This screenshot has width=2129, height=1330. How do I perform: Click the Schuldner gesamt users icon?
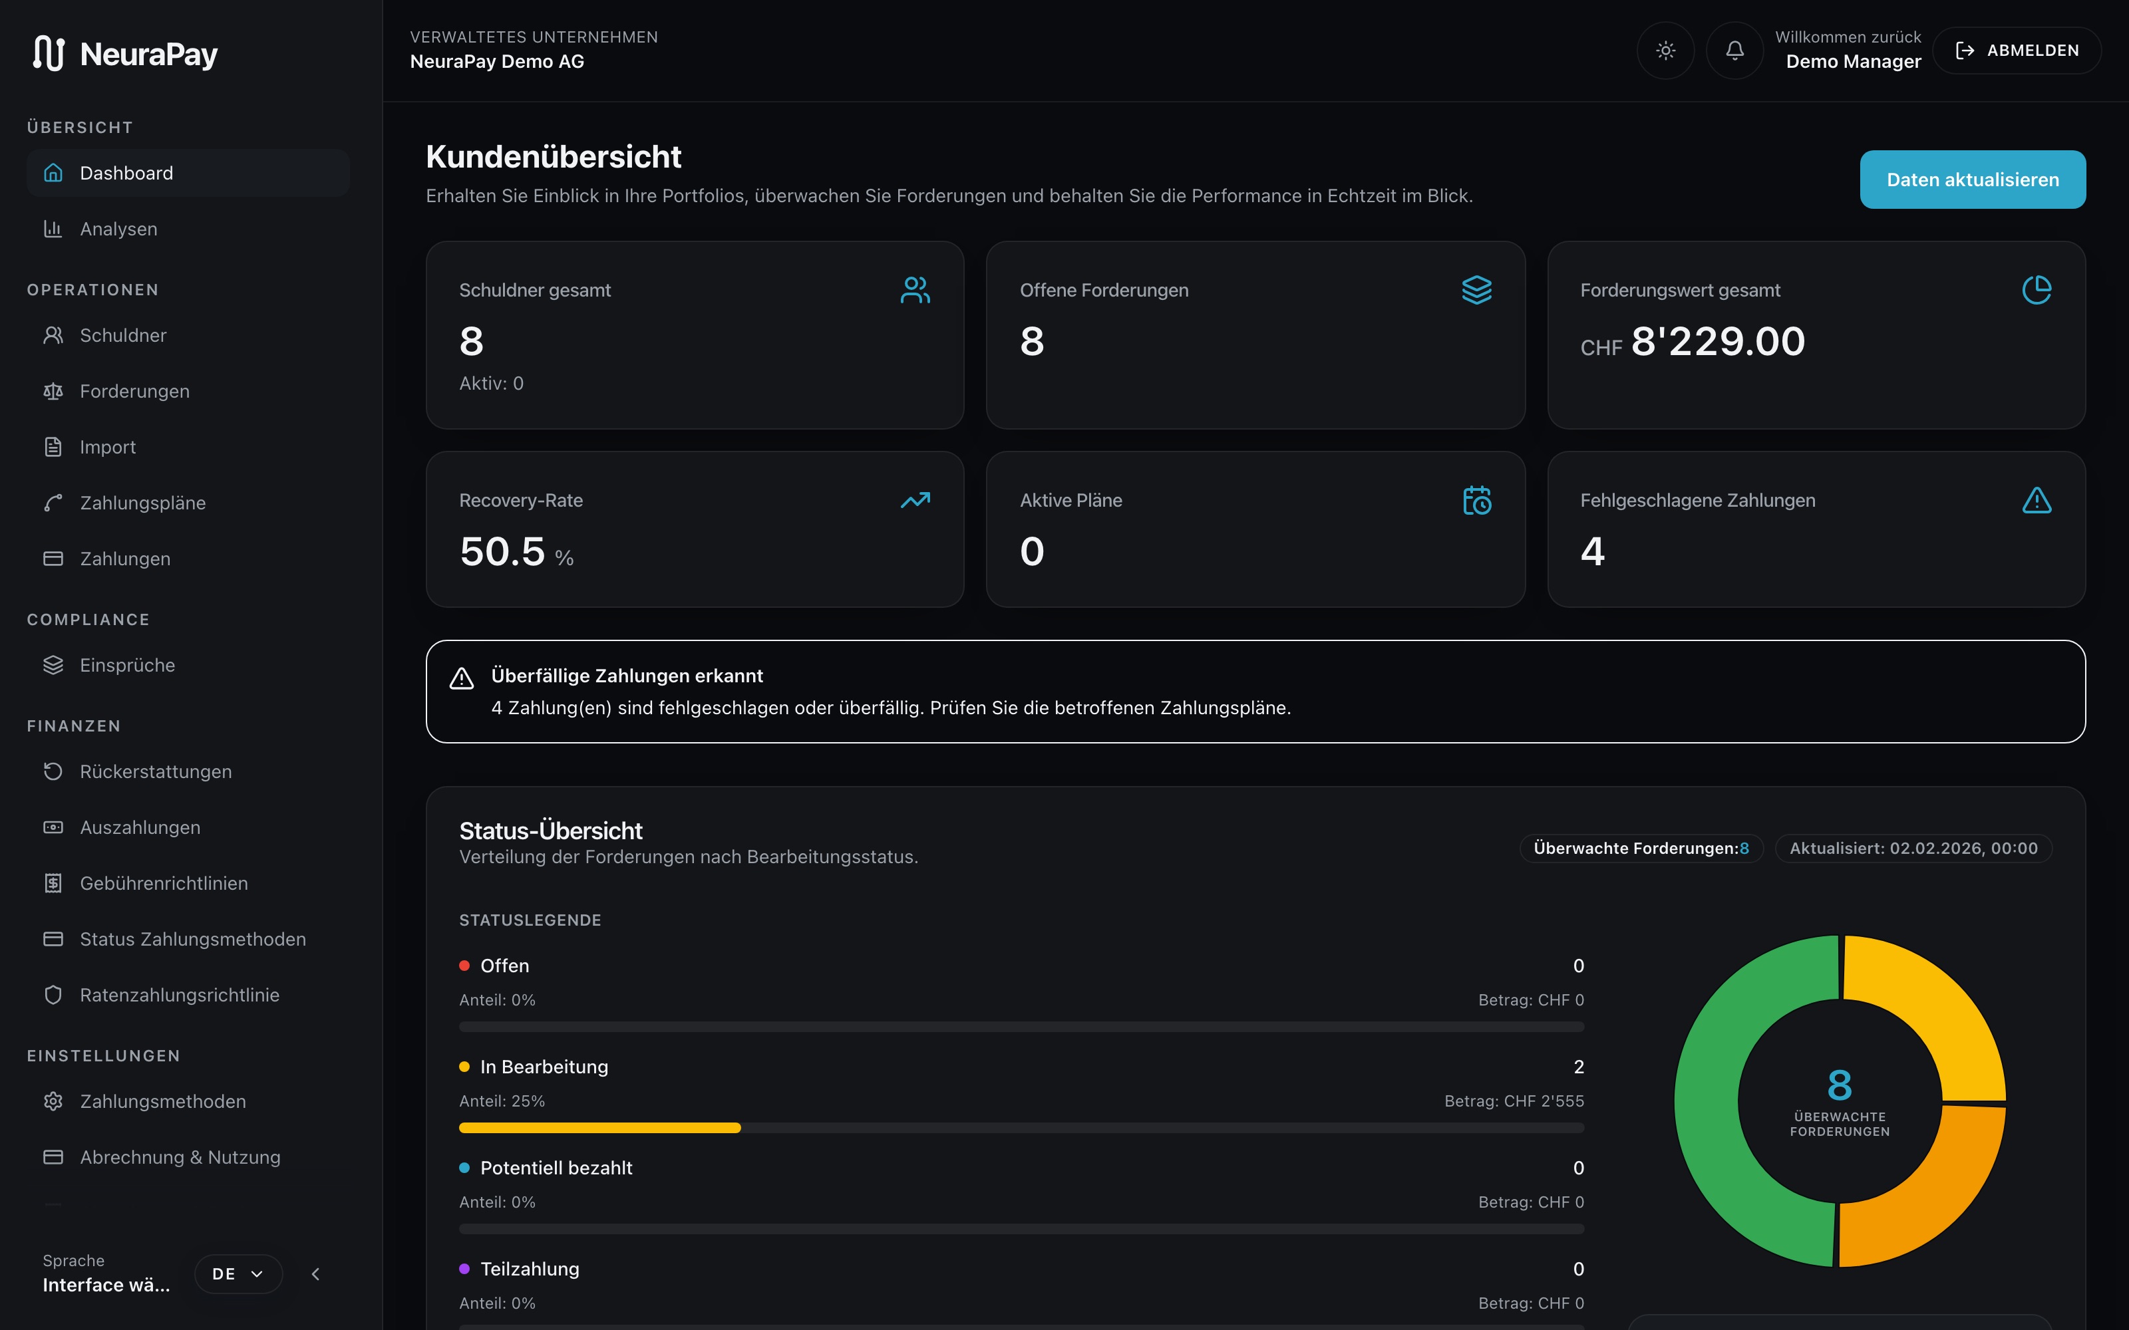(915, 291)
